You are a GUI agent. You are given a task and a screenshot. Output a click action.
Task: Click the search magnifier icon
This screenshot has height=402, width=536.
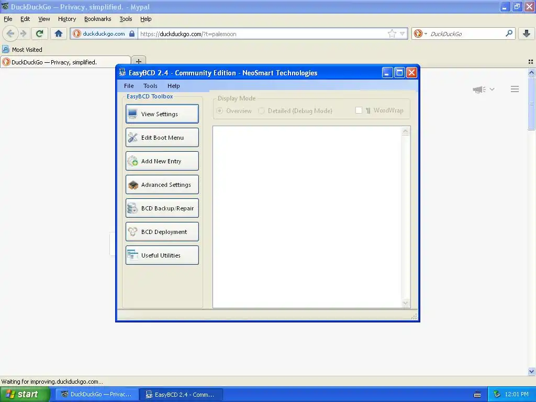coord(509,33)
